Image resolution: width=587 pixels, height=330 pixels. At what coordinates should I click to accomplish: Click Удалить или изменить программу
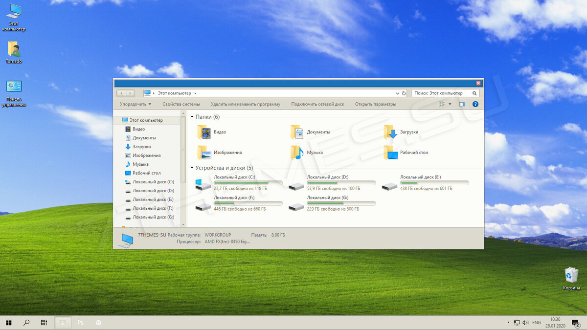[x=246, y=104]
